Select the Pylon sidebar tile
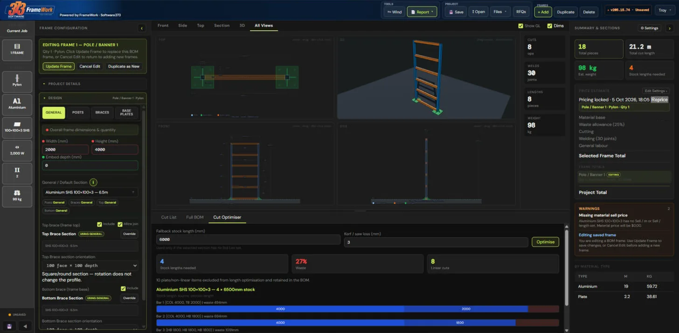 (x=17, y=82)
